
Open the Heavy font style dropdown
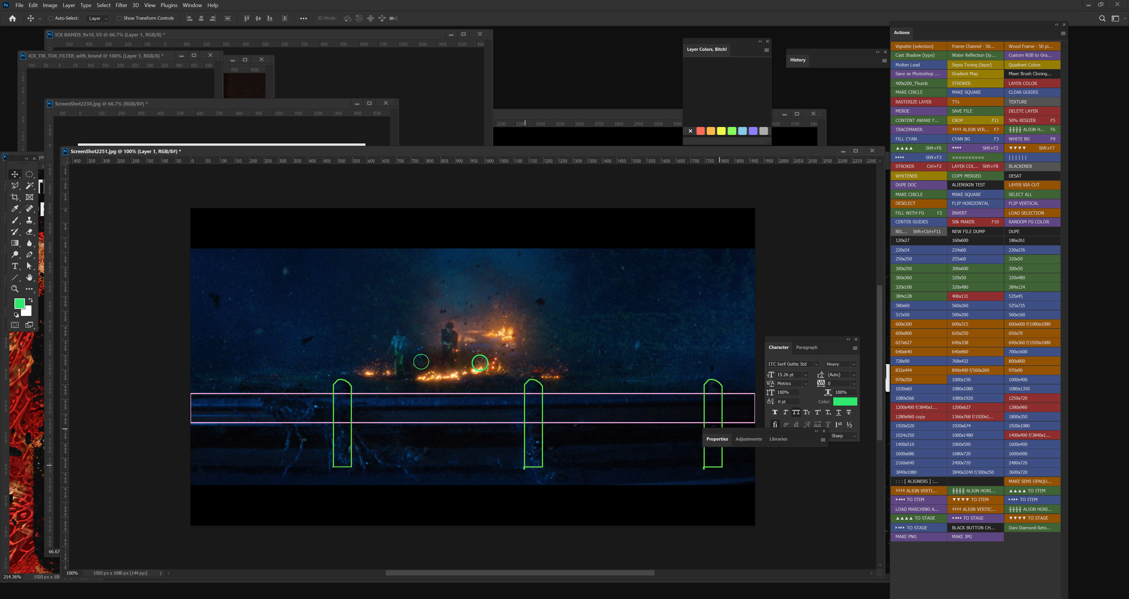pos(854,364)
